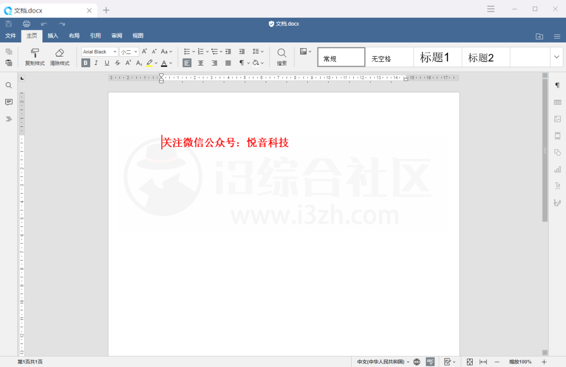Open paragraph settings in right sidebar

(x=557, y=85)
